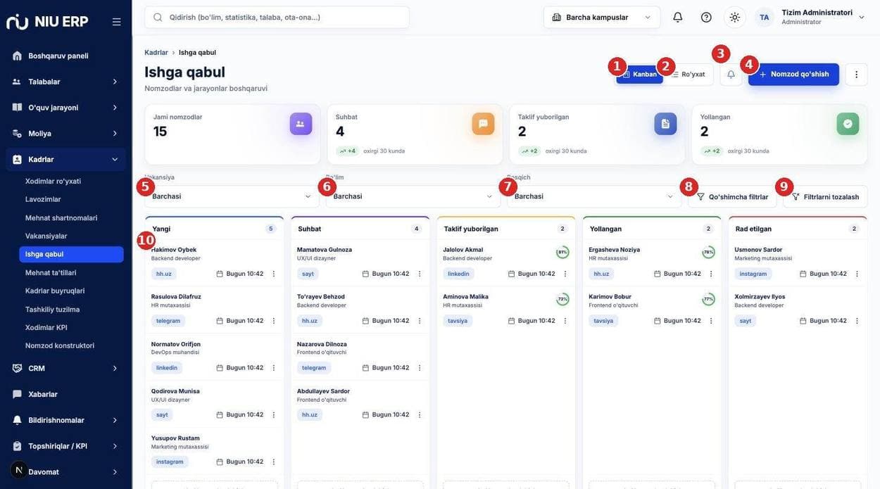This screenshot has width=880, height=489.
Task: Open the Ergasheva Noziya card's three-dot menu
Action: click(x=711, y=274)
